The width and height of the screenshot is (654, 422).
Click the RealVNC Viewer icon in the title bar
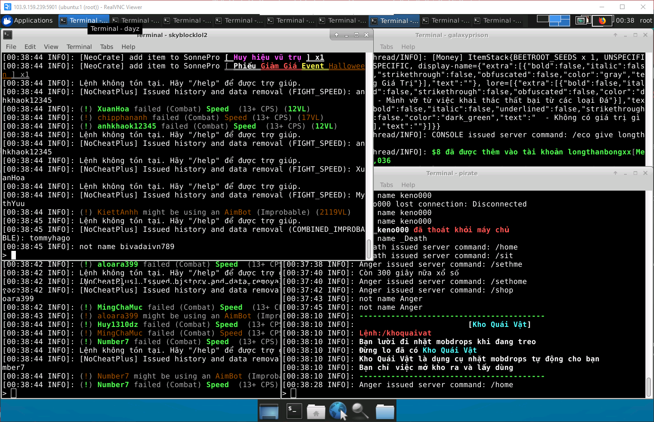(7, 7)
